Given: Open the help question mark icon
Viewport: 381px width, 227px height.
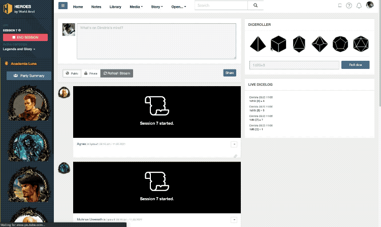Looking at the screenshot, I should 349,6.
